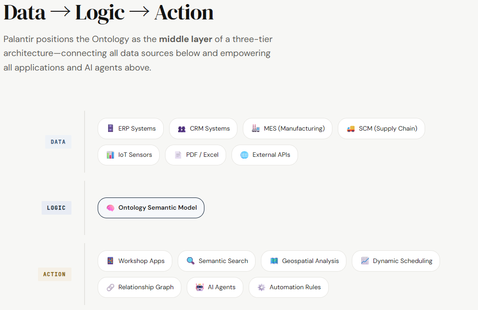Click the LOGIC layer label
This screenshot has width=478, height=310.
[57, 208]
